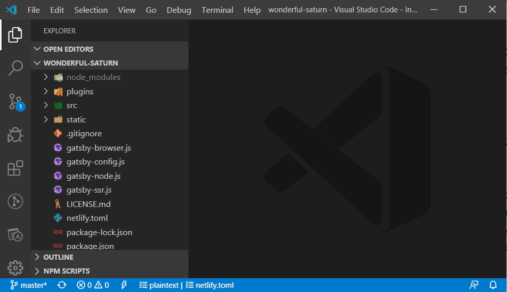Open package-lock.json file
The width and height of the screenshot is (507, 292).
click(x=99, y=233)
